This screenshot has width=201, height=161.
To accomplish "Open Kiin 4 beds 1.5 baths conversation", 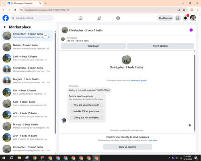I will (27, 92).
